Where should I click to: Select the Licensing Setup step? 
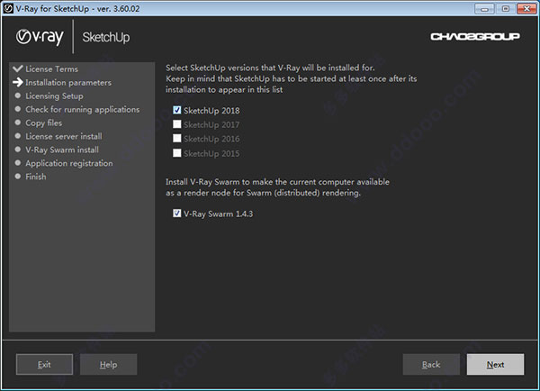pyautogui.click(x=54, y=95)
